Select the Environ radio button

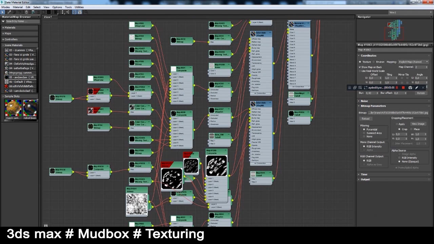pos(374,62)
